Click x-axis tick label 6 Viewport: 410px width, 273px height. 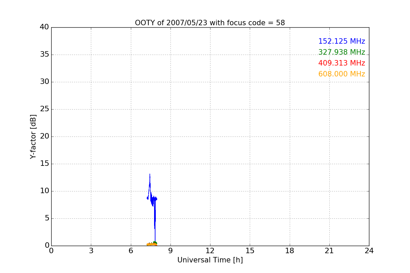[131, 251]
